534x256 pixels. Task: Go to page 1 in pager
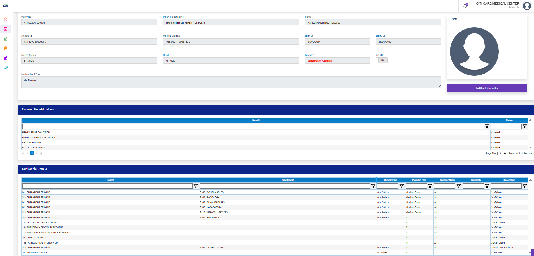pos(32,153)
